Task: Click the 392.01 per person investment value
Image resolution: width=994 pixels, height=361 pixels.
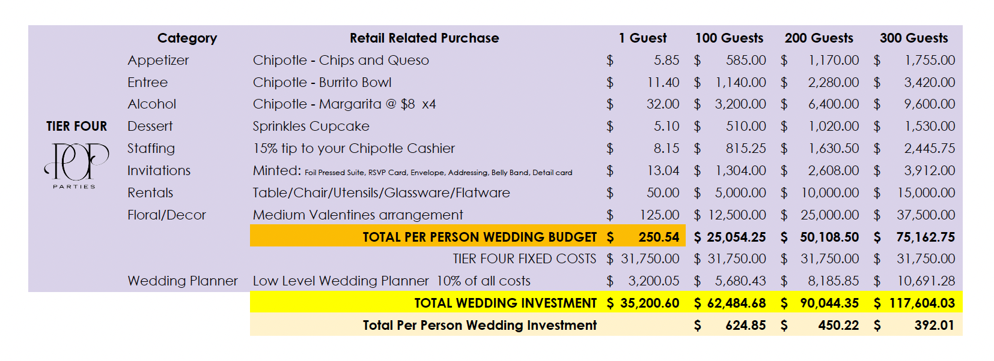Action: pyautogui.click(x=935, y=326)
